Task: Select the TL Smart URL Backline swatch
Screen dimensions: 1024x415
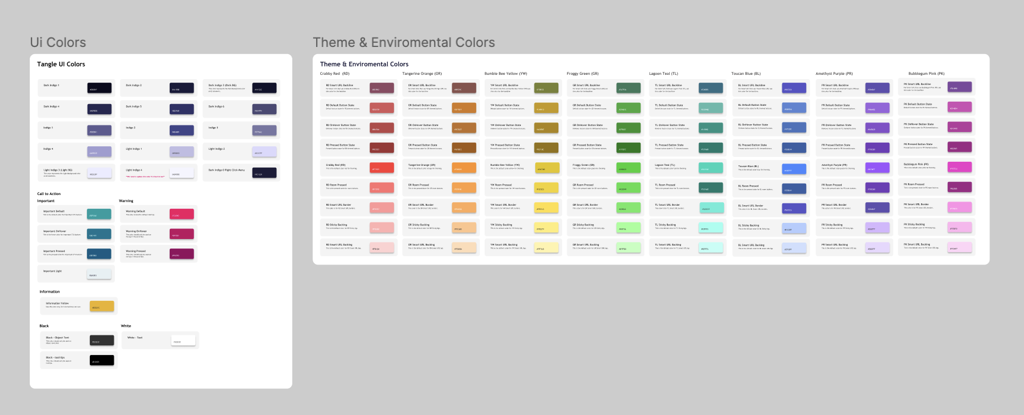Action: [x=711, y=88]
